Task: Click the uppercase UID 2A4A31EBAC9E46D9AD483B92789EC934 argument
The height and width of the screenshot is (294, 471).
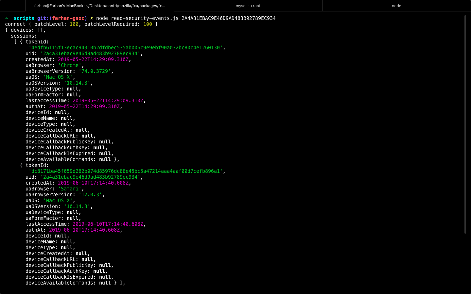Action: 229,18
